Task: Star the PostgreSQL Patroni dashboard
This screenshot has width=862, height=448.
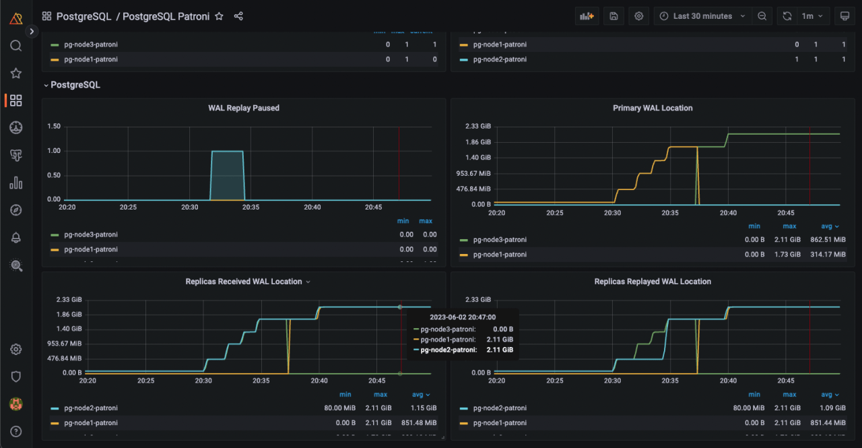Action: coord(219,15)
